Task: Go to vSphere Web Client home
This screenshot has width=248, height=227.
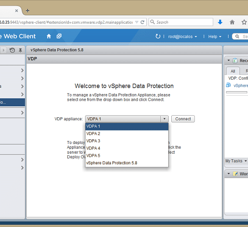Action: click(49, 36)
